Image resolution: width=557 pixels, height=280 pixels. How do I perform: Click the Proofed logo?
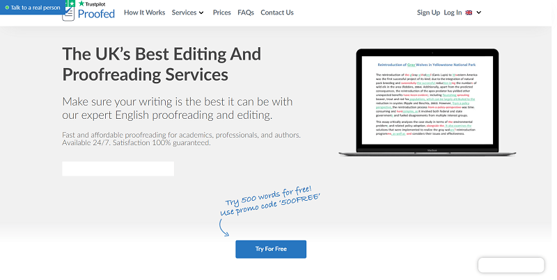[96, 14]
